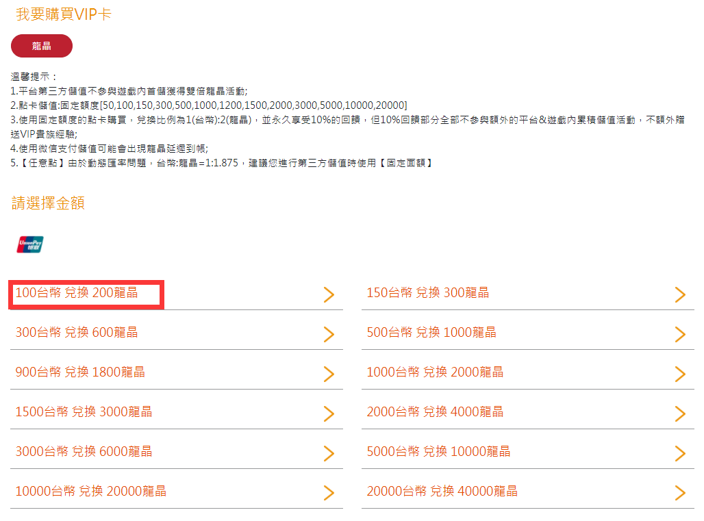Click arrow beside 20000台幣 兌換 40000龍晶
Screen dimensions: 704x521
click(x=680, y=493)
